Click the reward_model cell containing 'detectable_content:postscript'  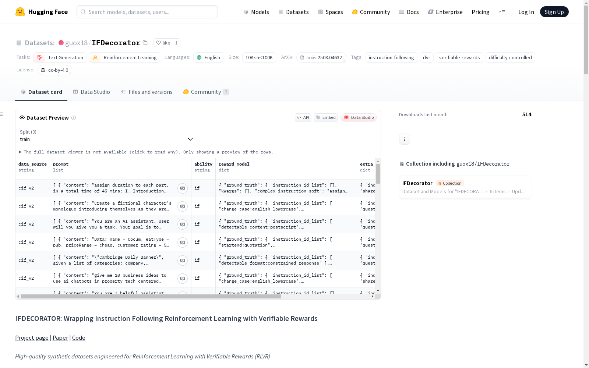pyautogui.click(x=286, y=224)
